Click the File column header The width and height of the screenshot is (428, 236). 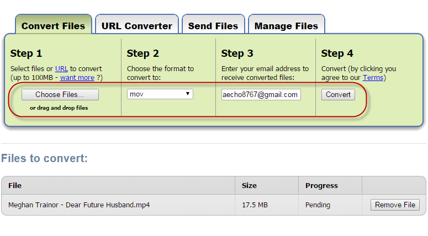pos(15,185)
